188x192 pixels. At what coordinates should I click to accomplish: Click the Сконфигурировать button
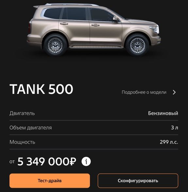coord(138,181)
